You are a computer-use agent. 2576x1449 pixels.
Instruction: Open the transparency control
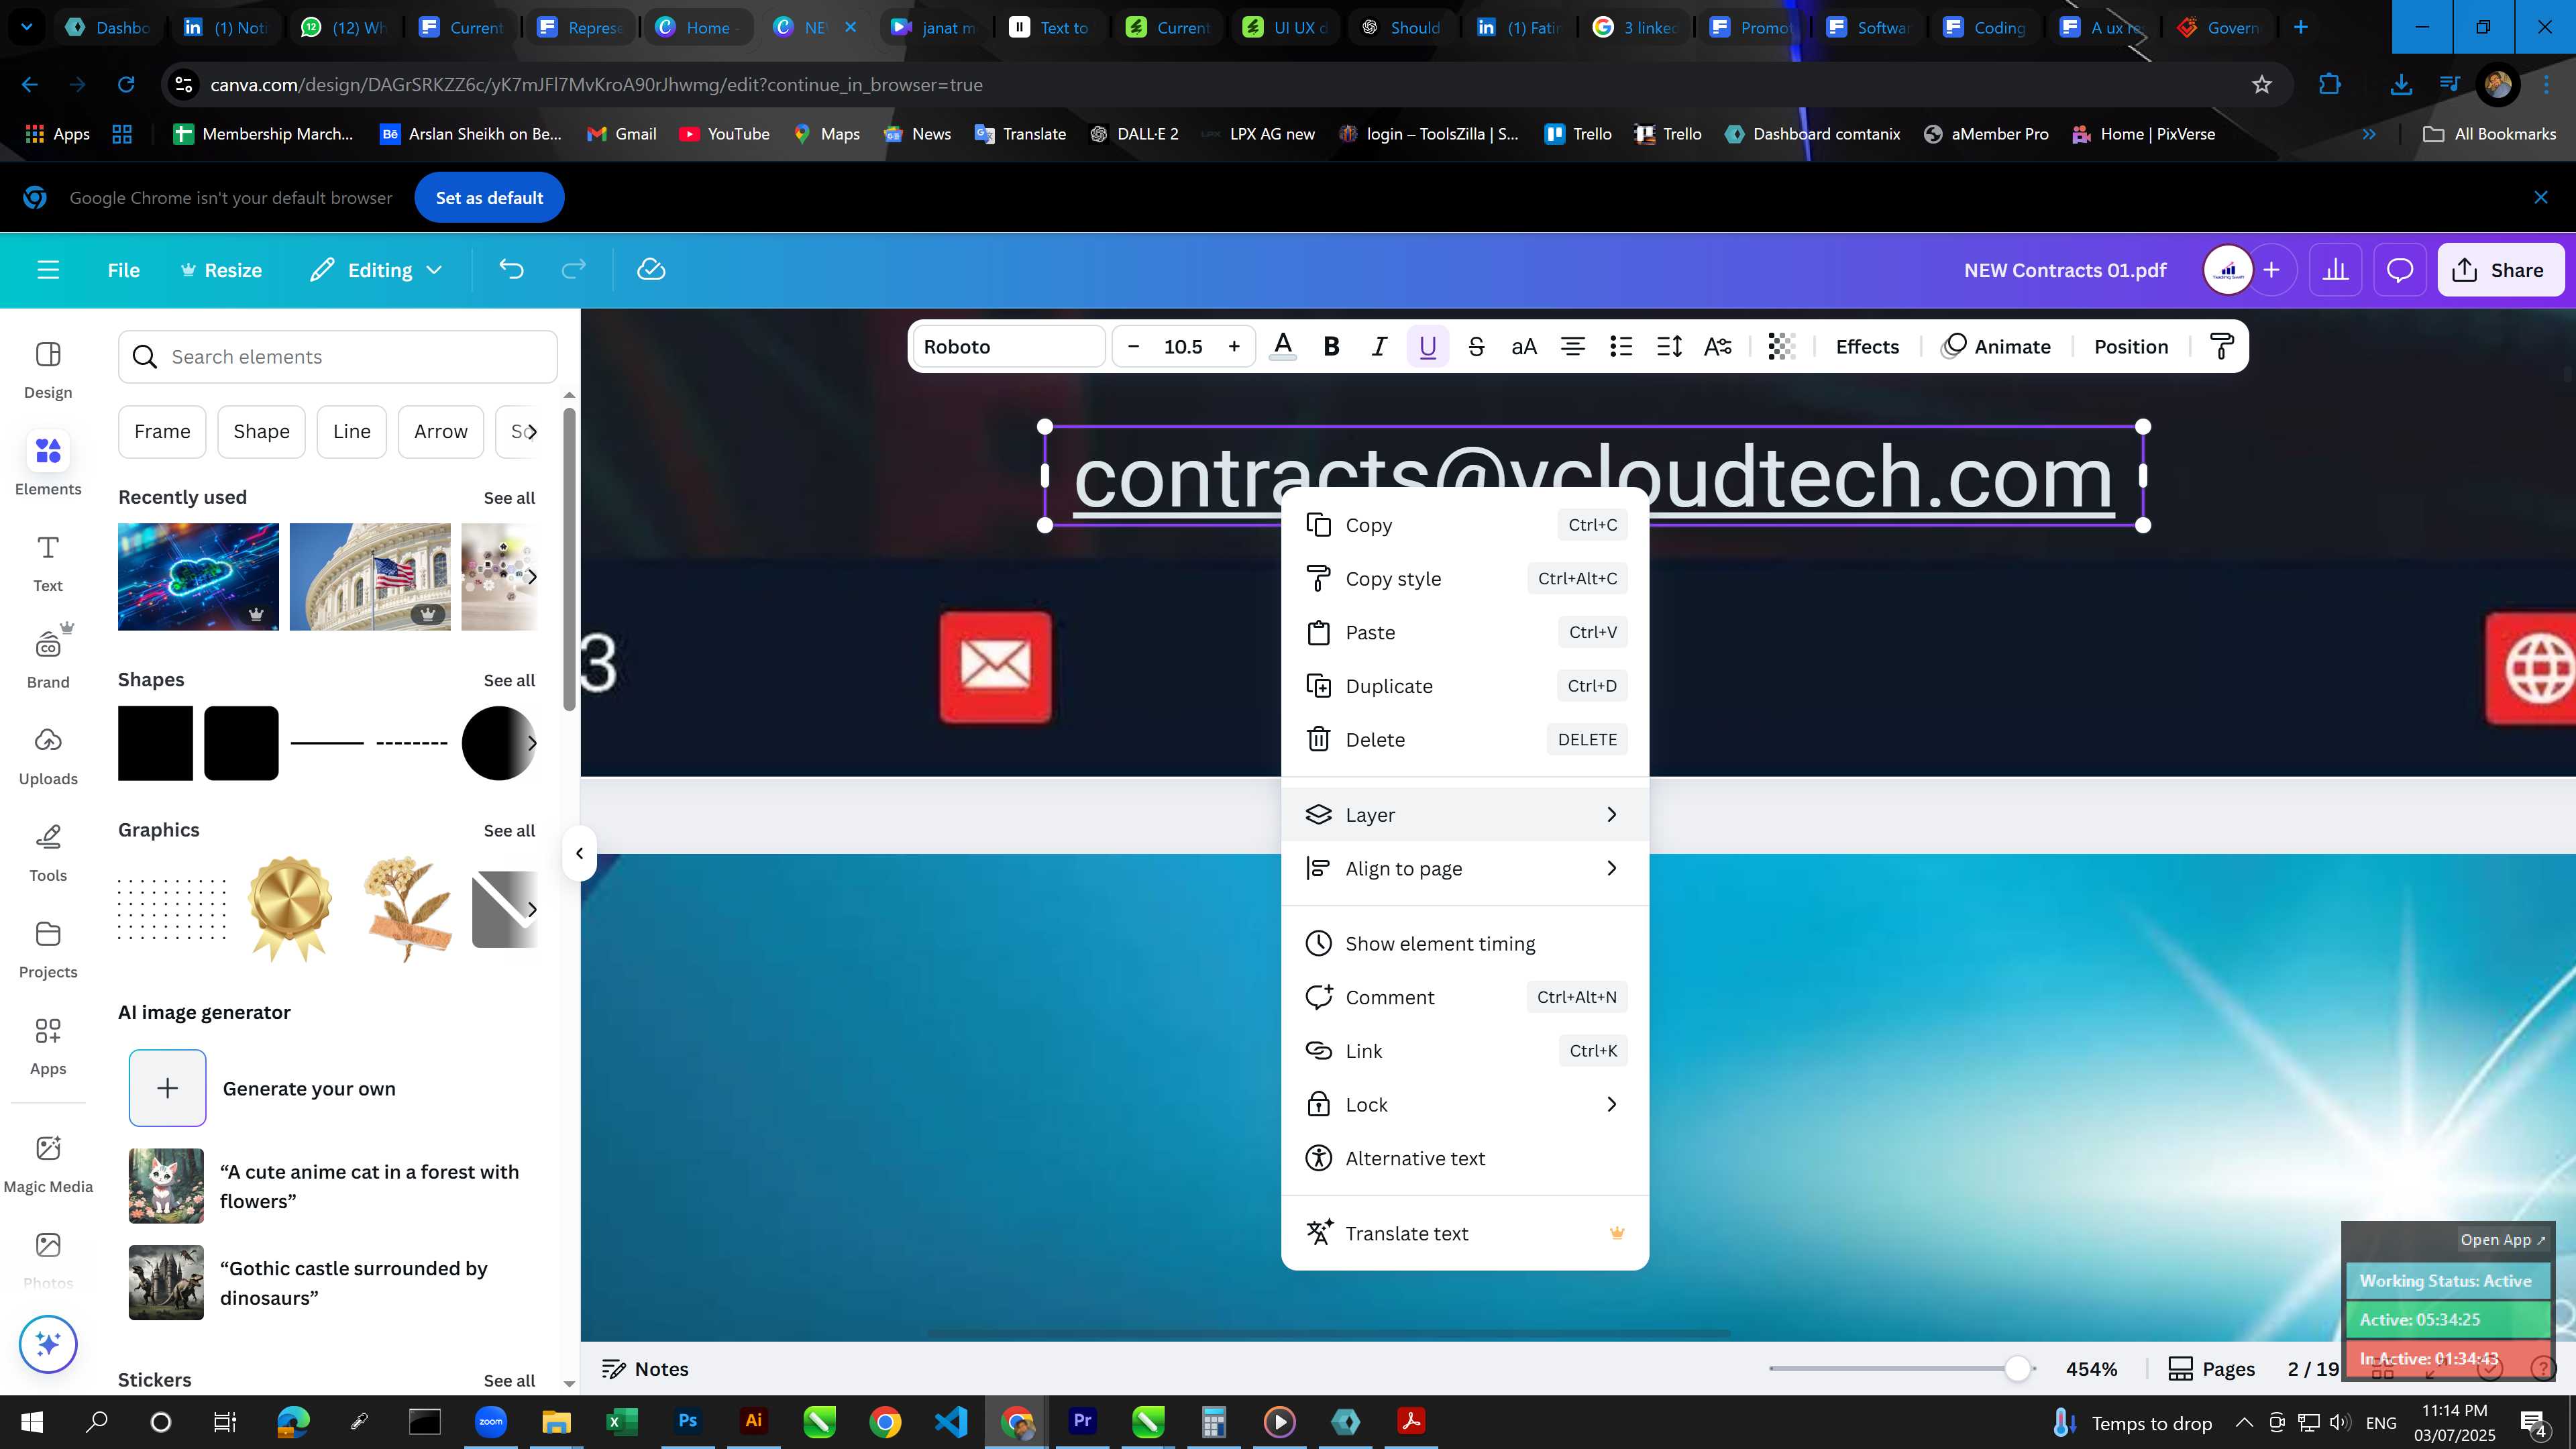tap(1781, 347)
